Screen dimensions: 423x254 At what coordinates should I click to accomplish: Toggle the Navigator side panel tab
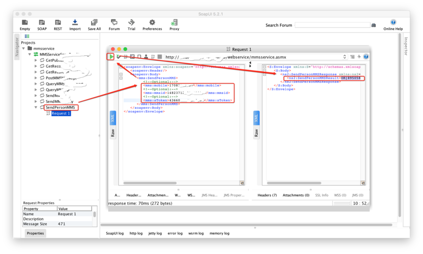click(x=17, y=47)
